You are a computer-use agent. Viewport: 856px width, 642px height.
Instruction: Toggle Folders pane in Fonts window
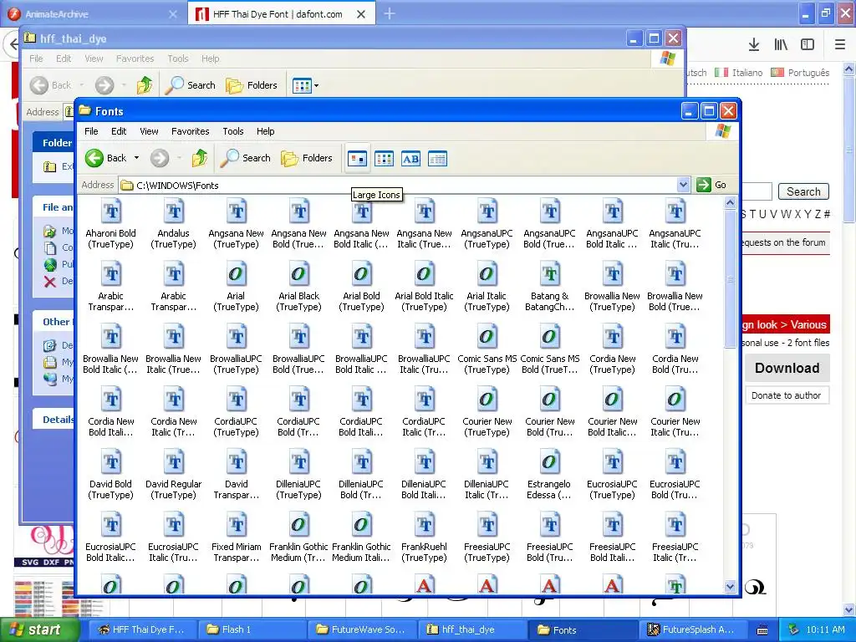coord(307,158)
